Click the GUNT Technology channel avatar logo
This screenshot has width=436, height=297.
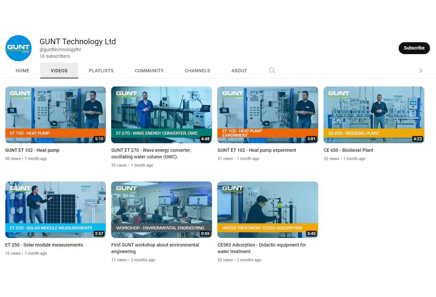click(x=19, y=48)
